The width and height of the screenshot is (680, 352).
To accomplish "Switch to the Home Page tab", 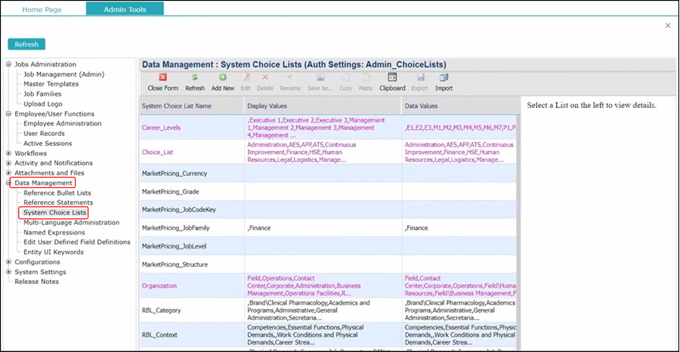I will [x=42, y=9].
